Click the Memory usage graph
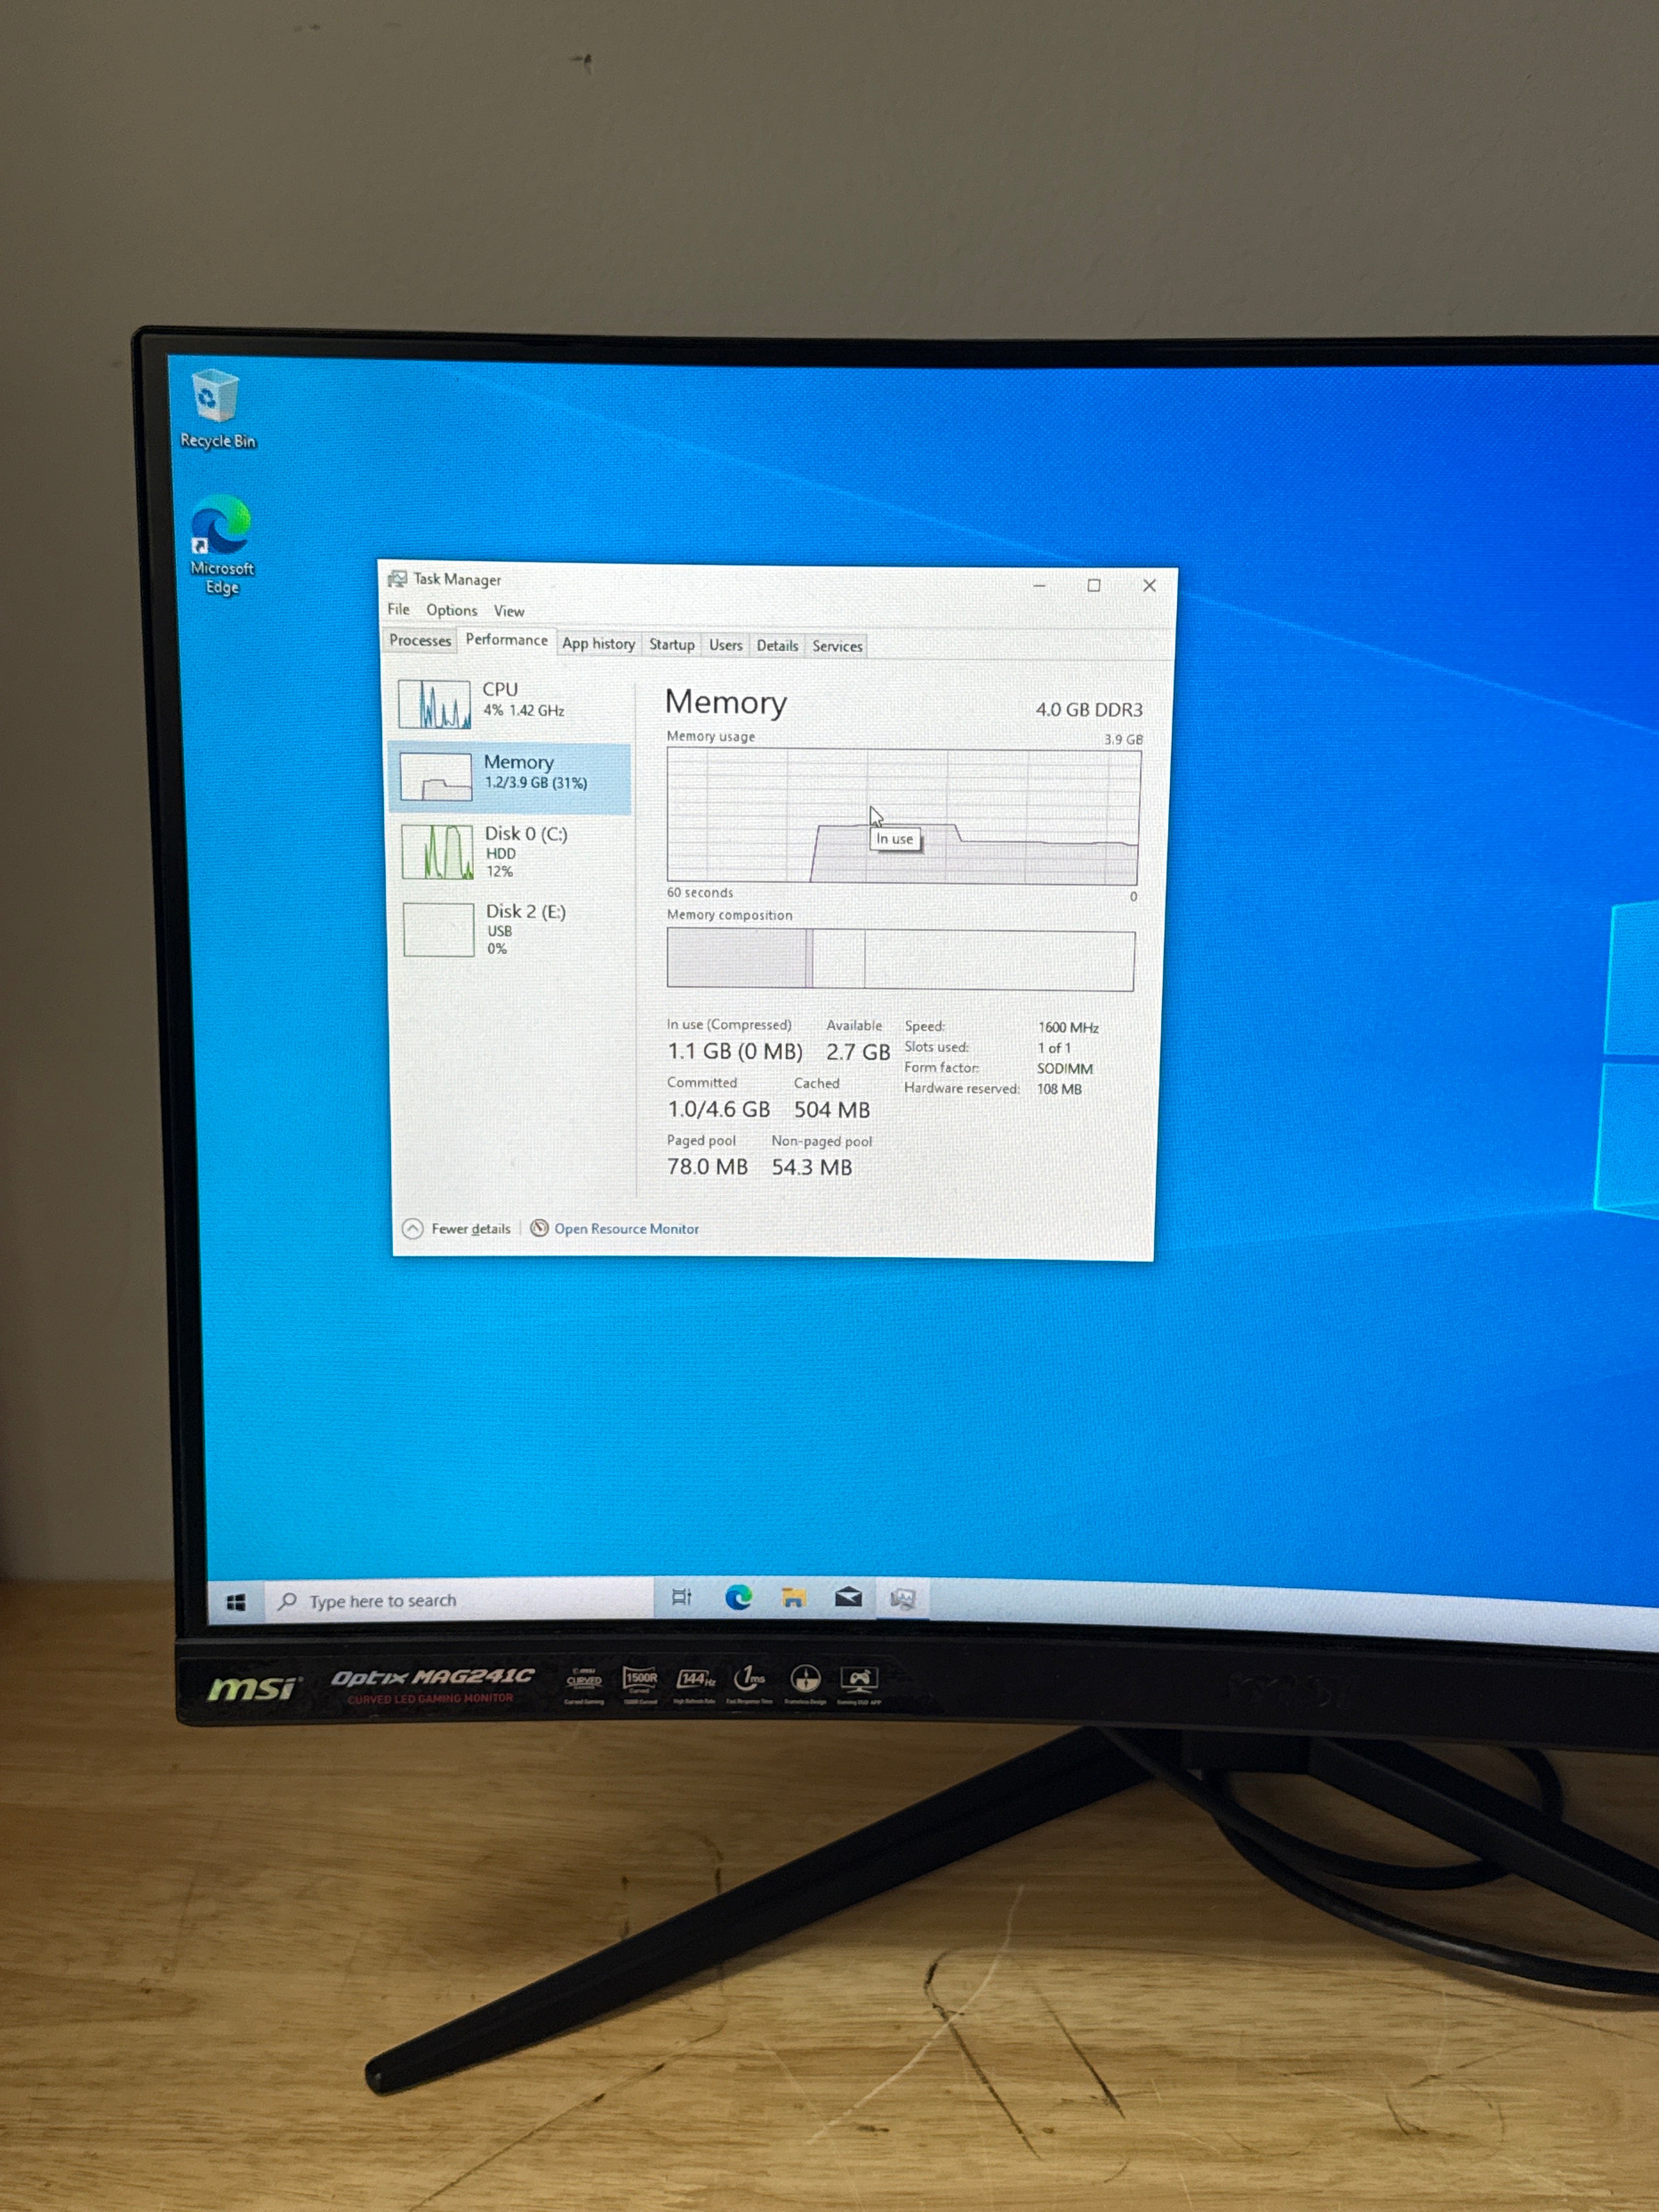1659x2212 pixels. tap(903, 816)
